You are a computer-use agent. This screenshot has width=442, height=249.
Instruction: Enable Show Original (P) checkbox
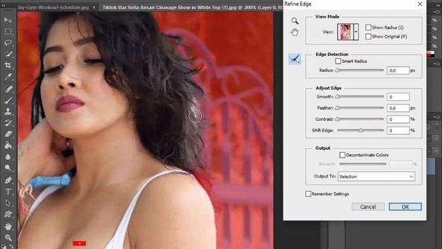[368, 37]
